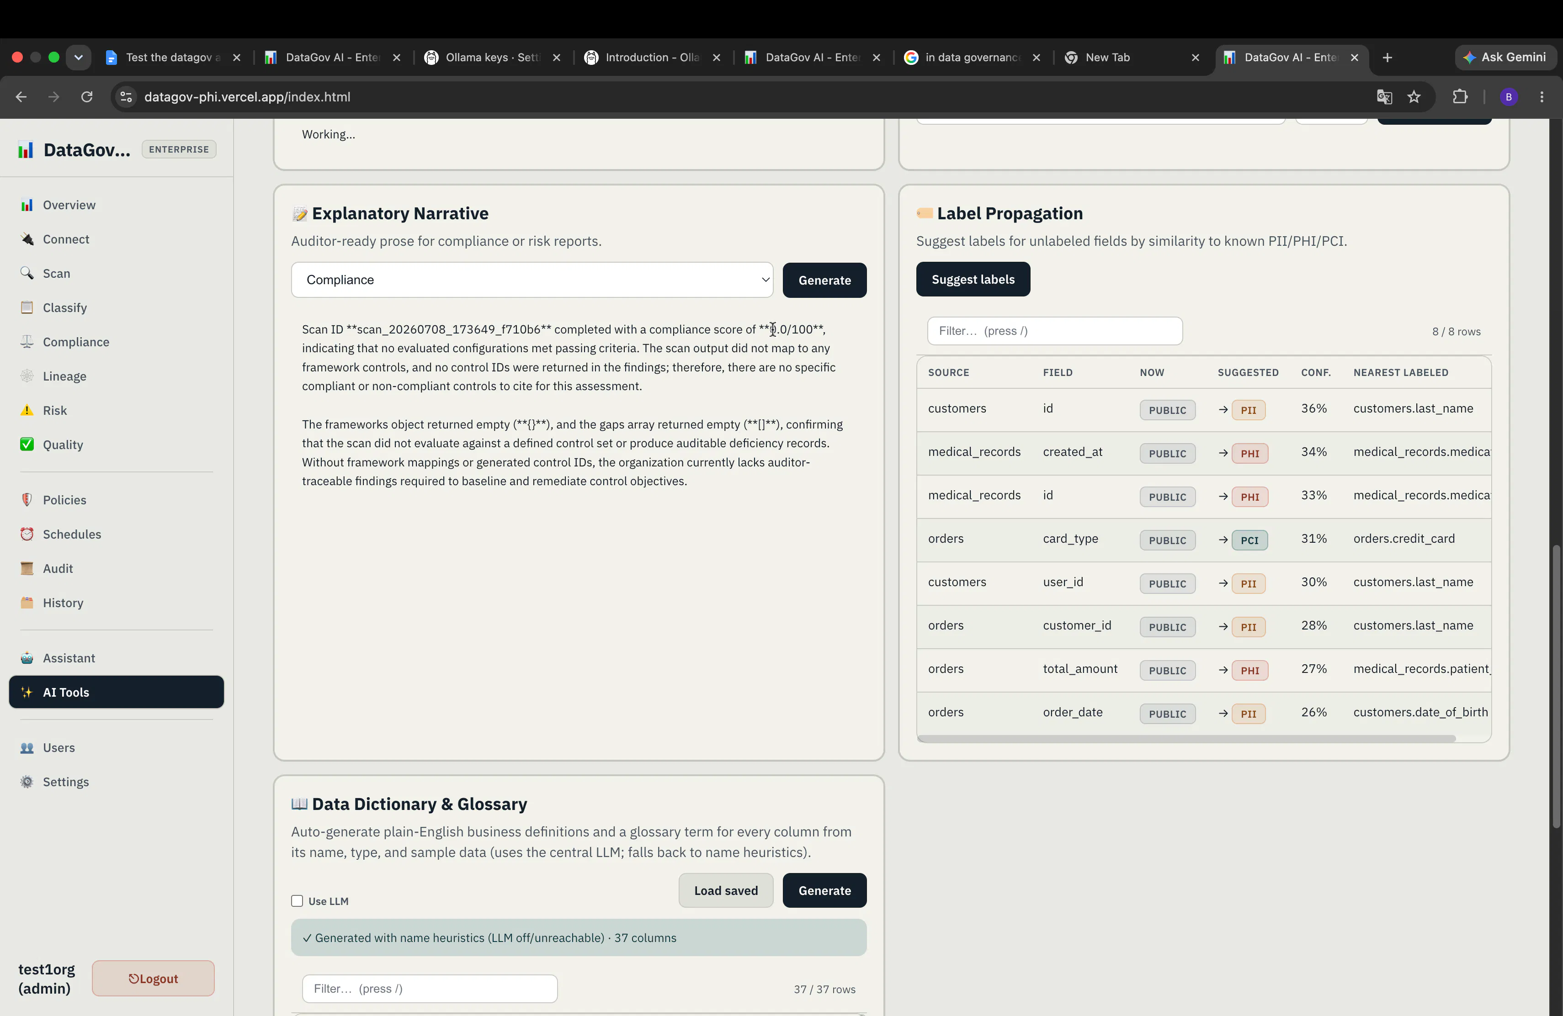Focus the Data Dictionary filter field
Image resolution: width=1563 pixels, height=1016 pixels.
tap(430, 989)
